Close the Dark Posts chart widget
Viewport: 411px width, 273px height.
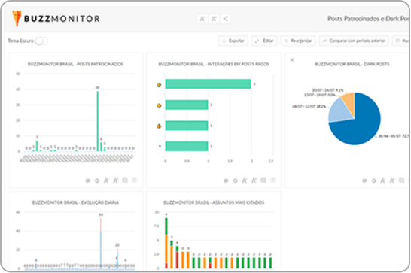click(292, 60)
